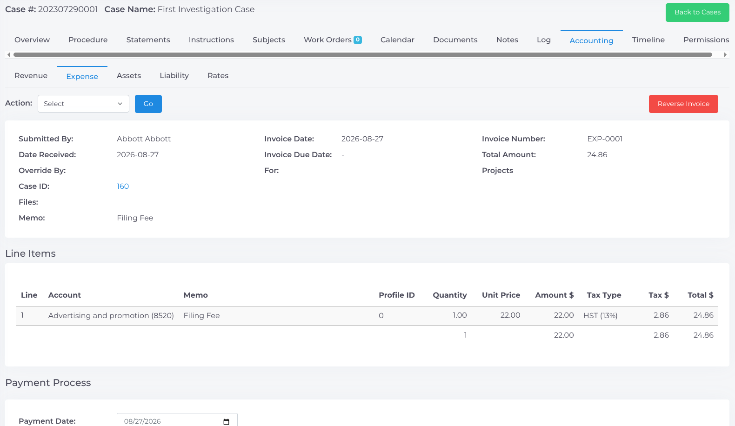Select the Accounting tab

coord(591,40)
